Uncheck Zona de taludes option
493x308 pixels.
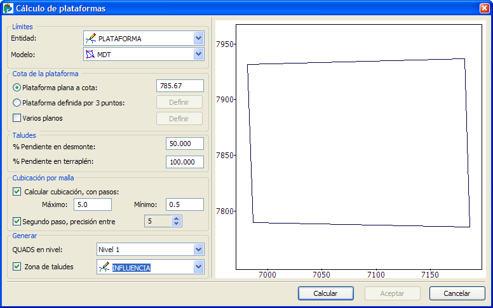click(x=17, y=267)
